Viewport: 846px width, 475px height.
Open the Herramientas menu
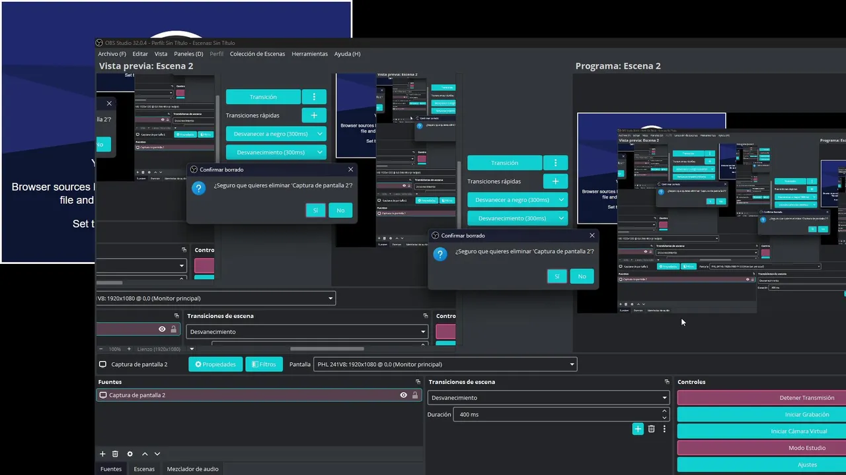click(309, 54)
